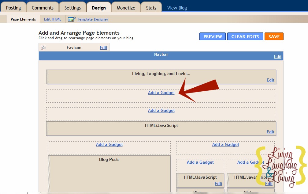Click the Navbar bar element
Viewport: 308px width, 194px height.
pos(161,56)
